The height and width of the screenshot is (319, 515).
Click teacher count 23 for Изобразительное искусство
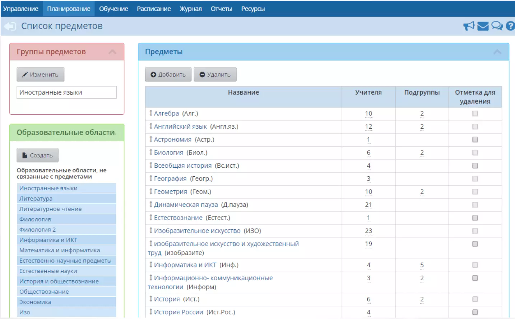[x=368, y=231]
